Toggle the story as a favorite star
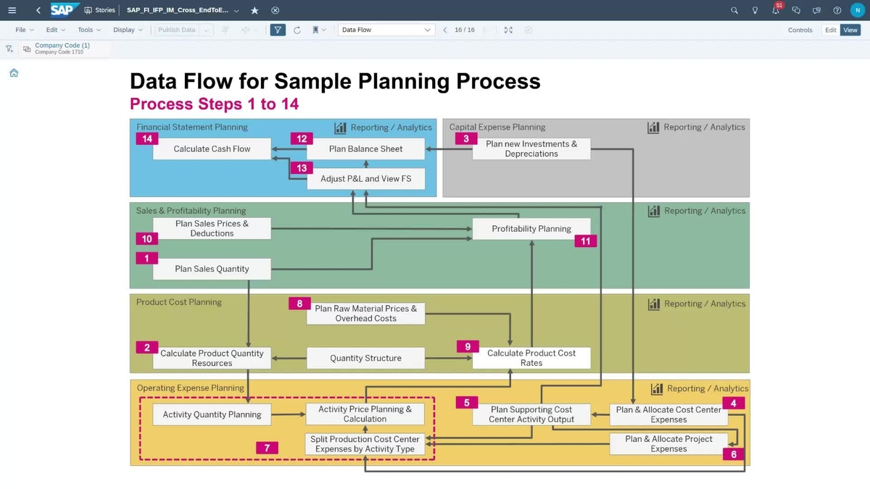Viewport: 870px width, 489px height. click(254, 10)
